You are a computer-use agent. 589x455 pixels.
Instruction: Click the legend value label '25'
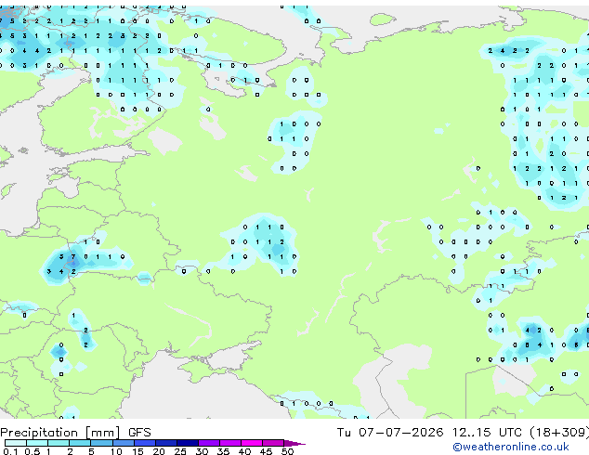click(x=180, y=451)
